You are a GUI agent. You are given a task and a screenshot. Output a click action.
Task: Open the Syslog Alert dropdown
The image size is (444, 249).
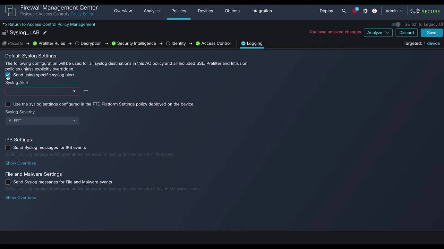point(42,91)
